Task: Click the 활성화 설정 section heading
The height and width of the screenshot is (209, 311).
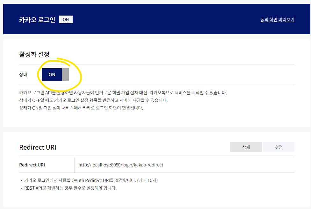Action: (34, 54)
